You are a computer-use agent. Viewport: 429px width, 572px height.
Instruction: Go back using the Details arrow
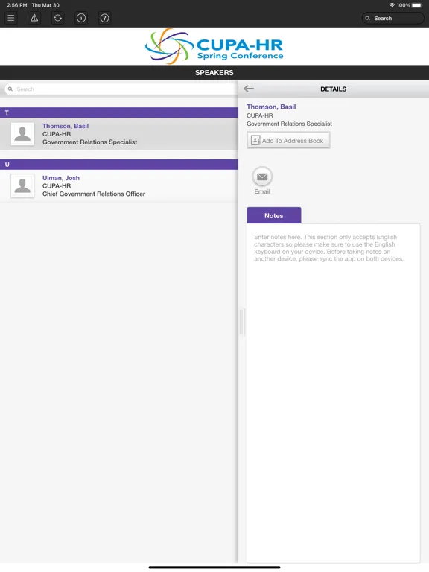249,89
